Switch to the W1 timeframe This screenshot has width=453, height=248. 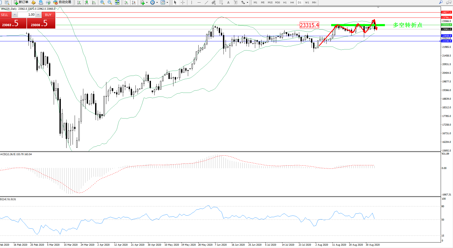307,2
